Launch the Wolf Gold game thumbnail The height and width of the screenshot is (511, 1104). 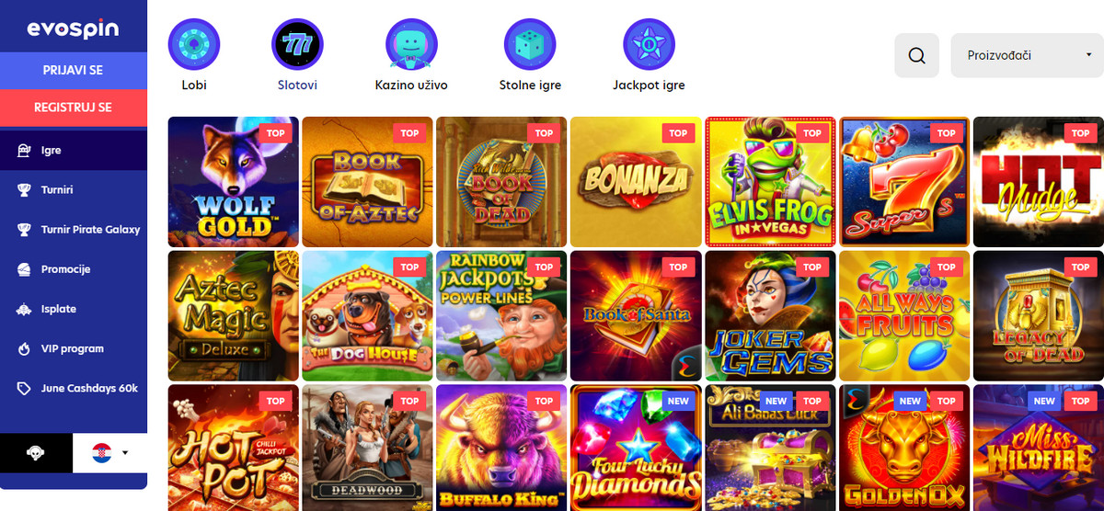pos(234,182)
